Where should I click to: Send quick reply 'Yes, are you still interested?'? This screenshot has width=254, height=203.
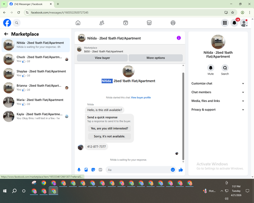pos(109,128)
